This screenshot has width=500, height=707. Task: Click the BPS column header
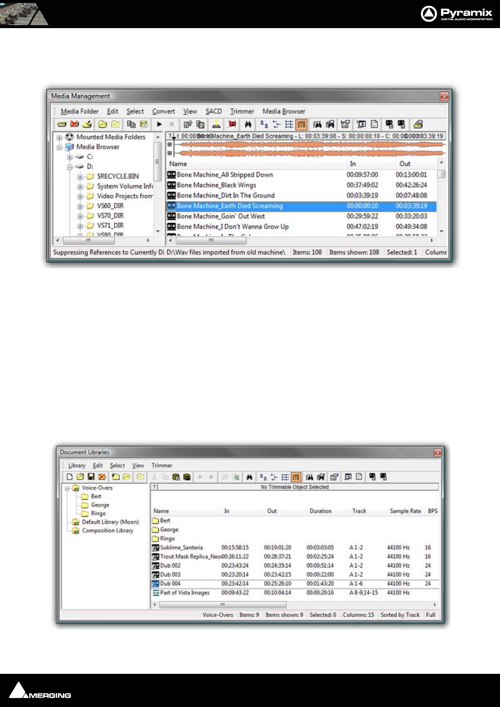pos(432,511)
